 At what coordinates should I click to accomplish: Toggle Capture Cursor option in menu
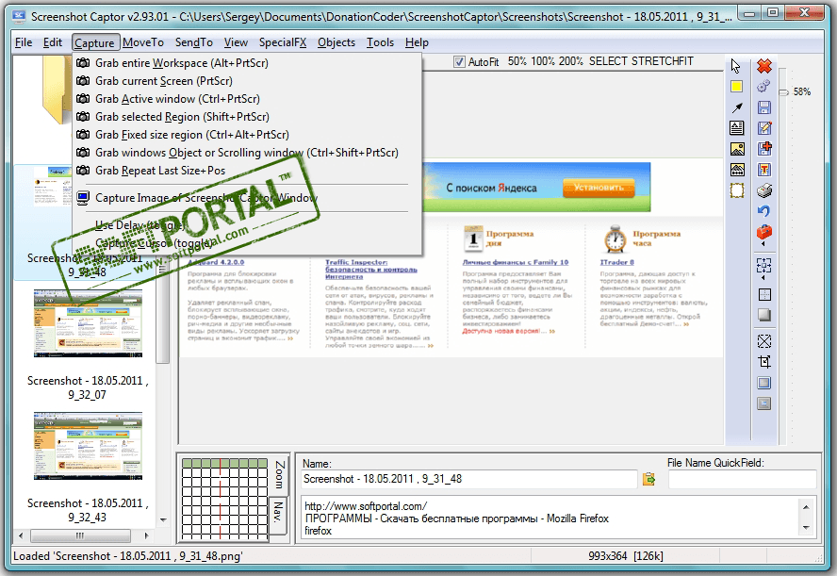coord(155,243)
